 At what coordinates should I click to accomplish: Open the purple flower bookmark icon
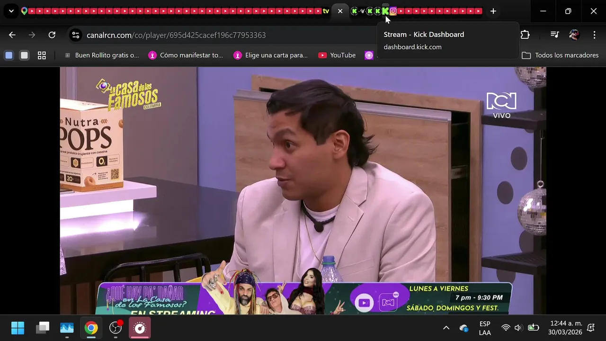[369, 55]
